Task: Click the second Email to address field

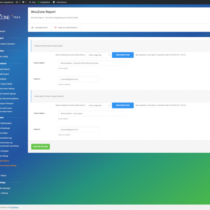Action: (x=79, y=129)
